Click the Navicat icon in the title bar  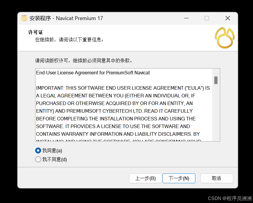coord(24,18)
